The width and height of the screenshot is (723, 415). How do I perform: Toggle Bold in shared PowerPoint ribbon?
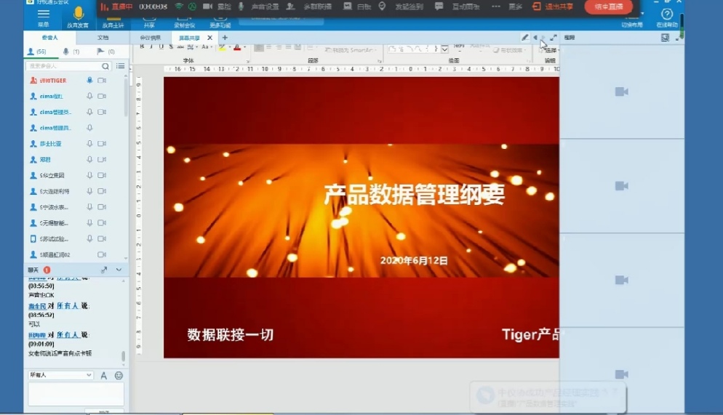pos(142,47)
